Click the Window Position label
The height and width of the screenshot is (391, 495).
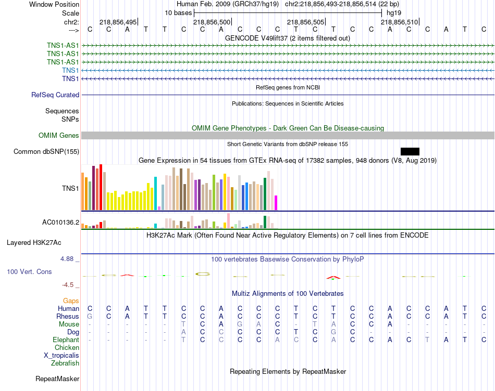coord(54,4)
